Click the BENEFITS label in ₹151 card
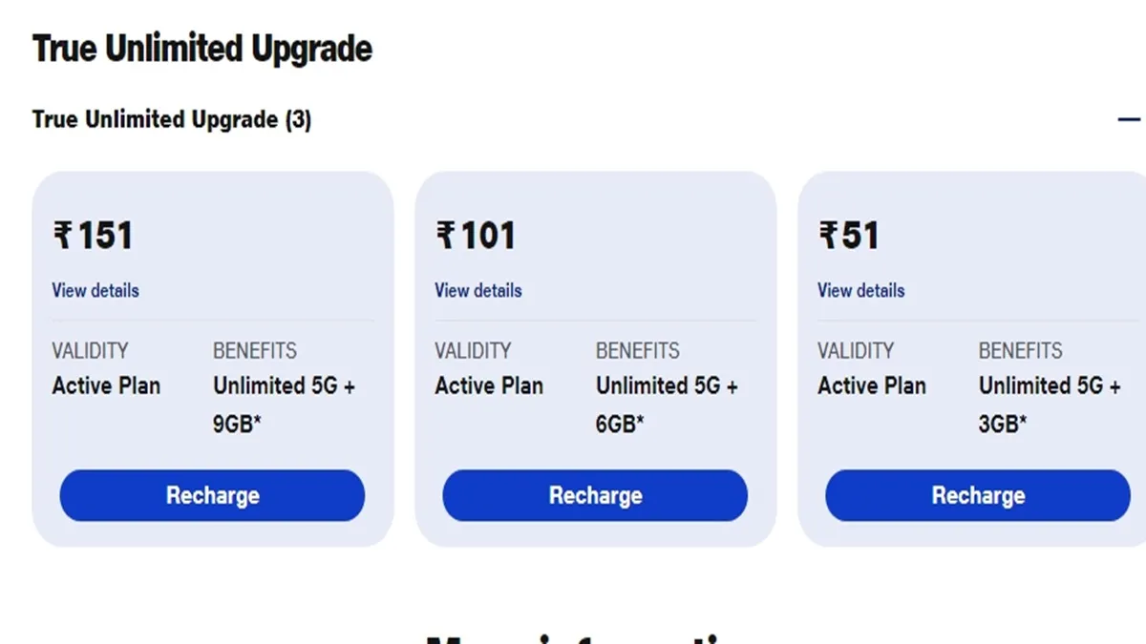Viewport: 1146px width, 644px height. (255, 351)
